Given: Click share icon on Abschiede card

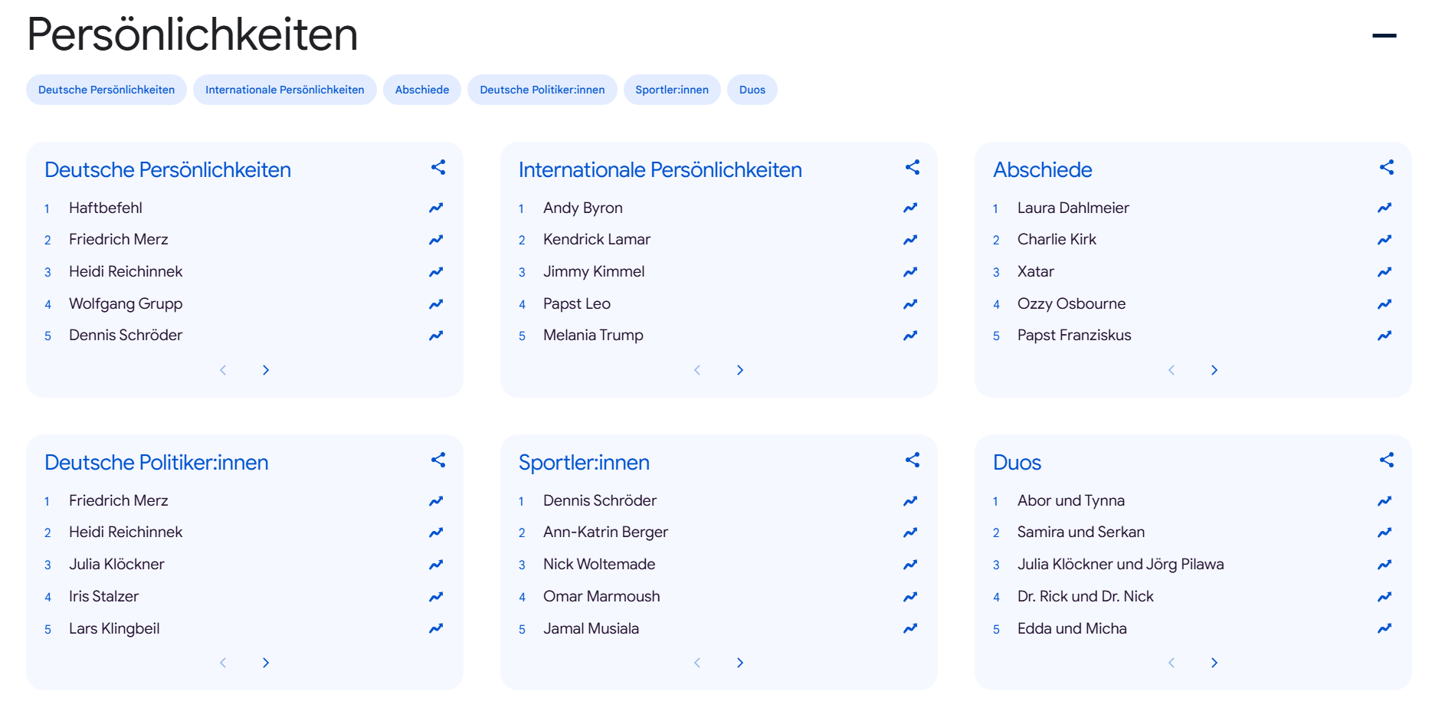Looking at the screenshot, I should coord(1386,167).
